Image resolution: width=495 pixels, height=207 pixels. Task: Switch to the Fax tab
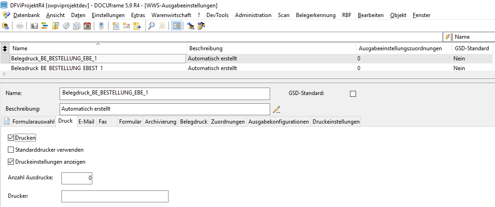click(107, 122)
